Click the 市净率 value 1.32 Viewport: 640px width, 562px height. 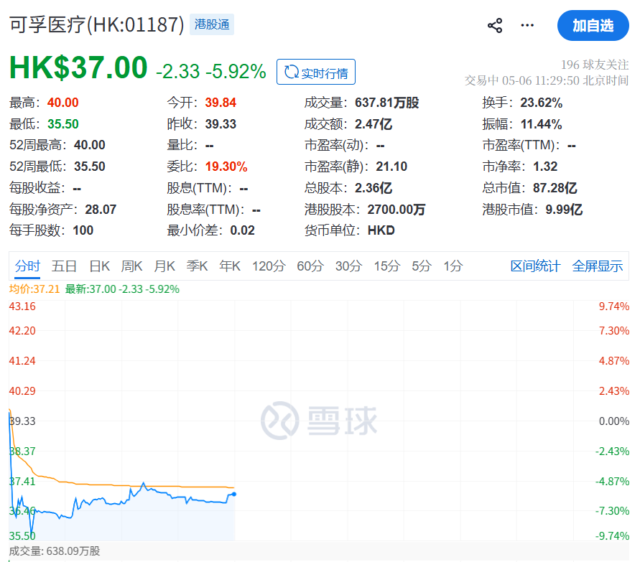click(x=545, y=166)
